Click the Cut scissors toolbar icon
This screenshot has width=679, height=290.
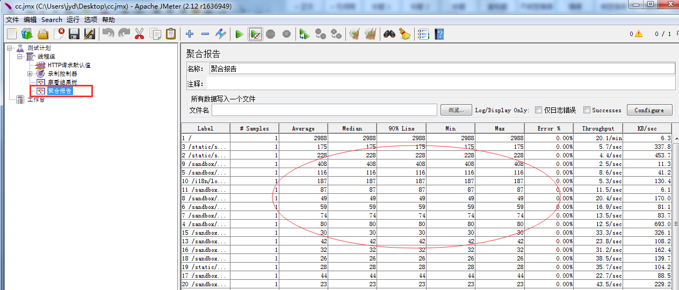tap(139, 34)
